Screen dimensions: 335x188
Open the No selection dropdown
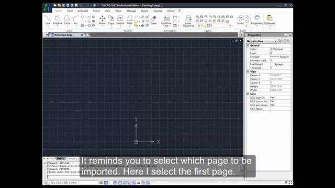(x=262, y=41)
